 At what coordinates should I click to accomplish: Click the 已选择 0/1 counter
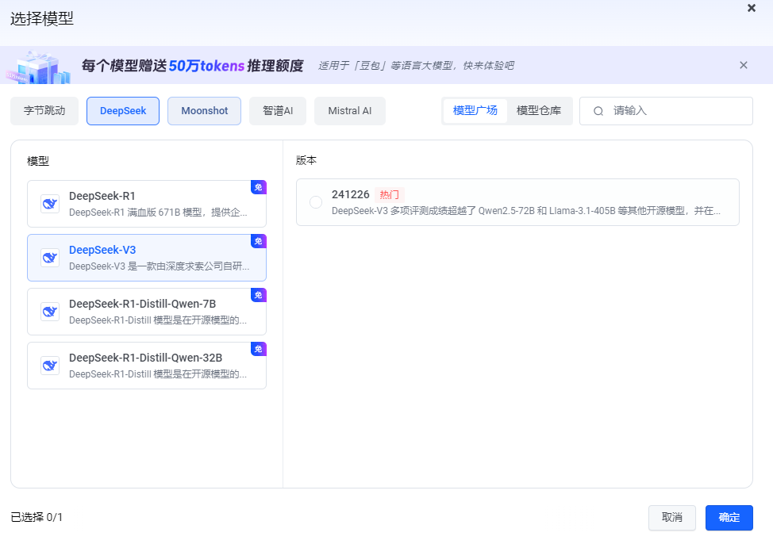tap(37, 517)
